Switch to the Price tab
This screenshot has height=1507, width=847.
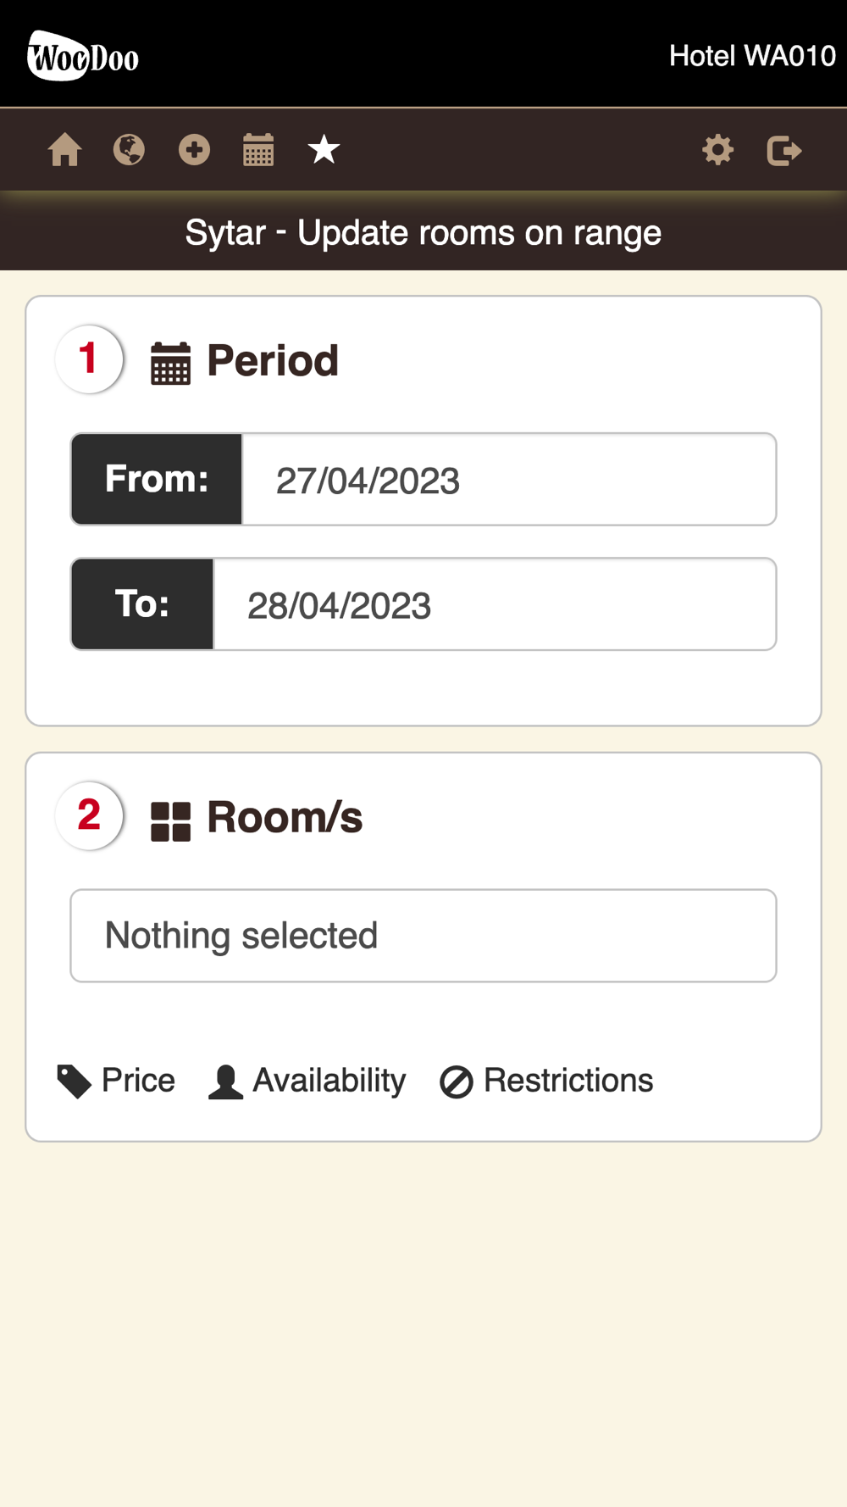117,1081
